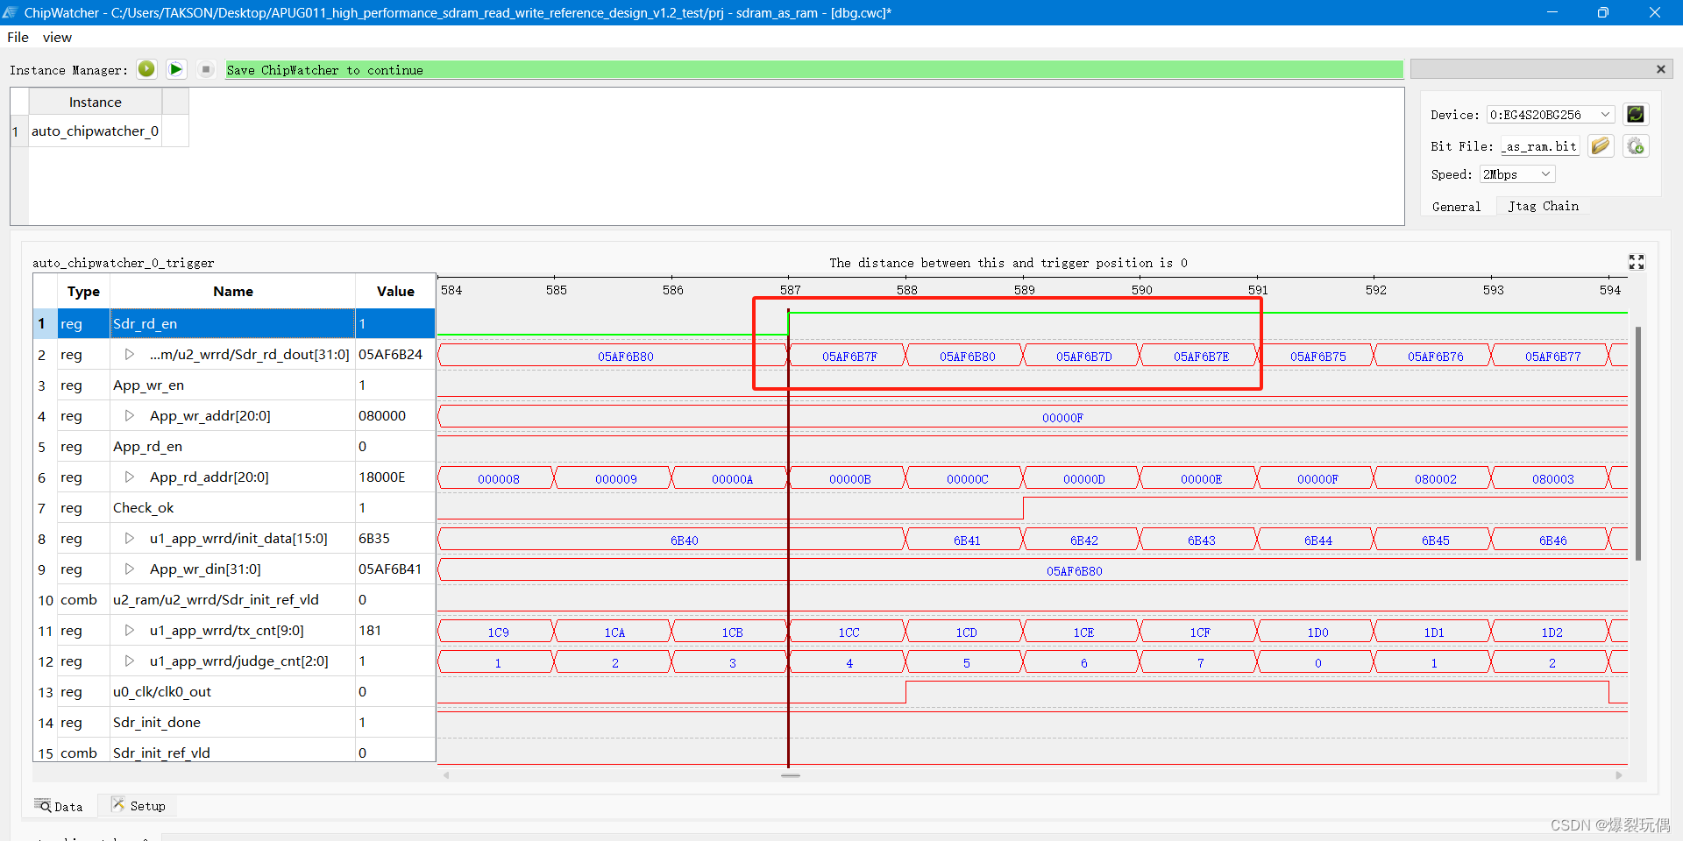
Task: Switch to the Jtag Chain tab
Action: point(1544,206)
